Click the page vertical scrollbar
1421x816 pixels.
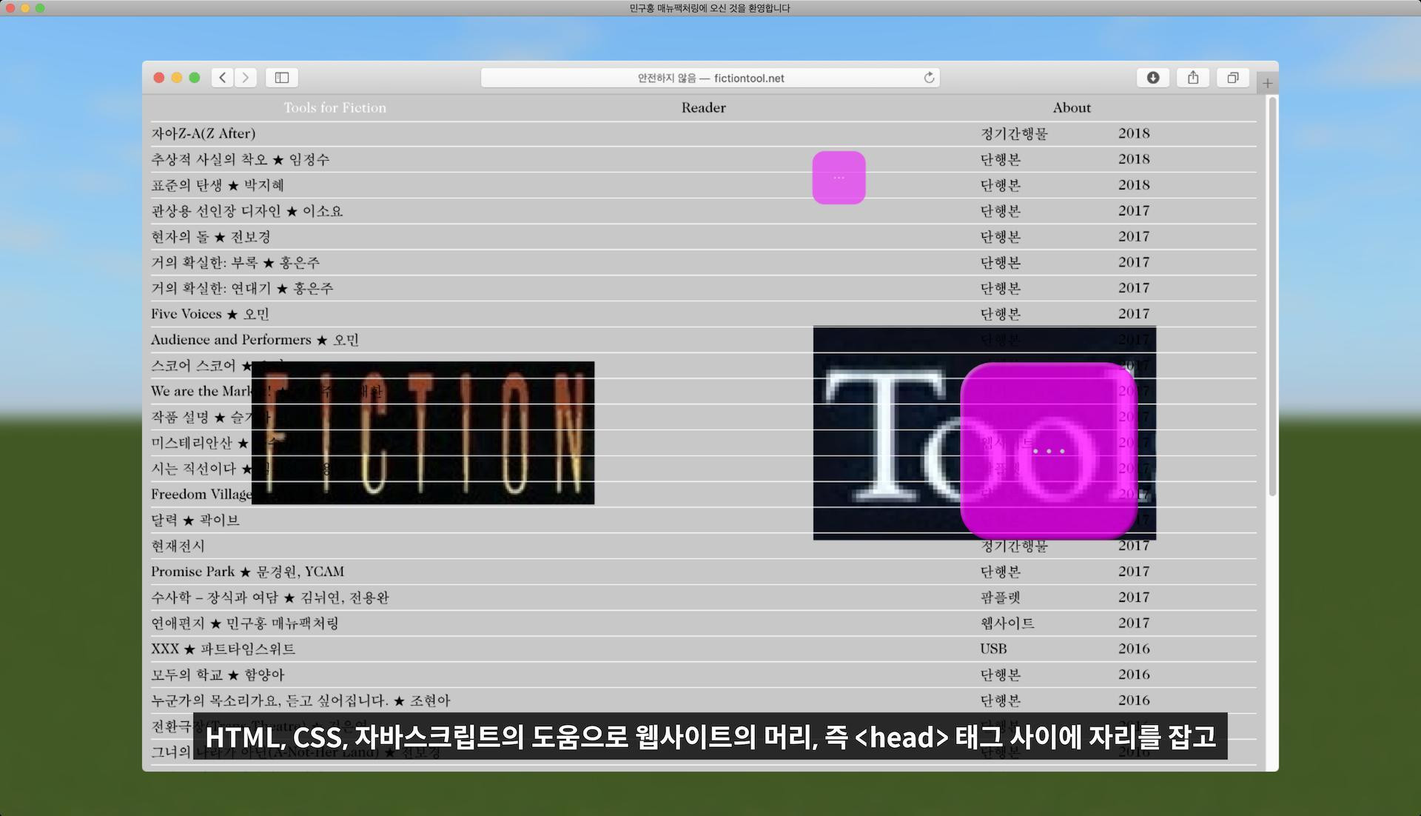tap(1272, 296)
